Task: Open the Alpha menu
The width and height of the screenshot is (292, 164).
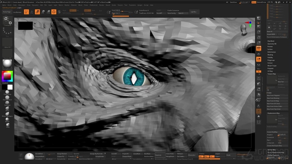Action: (x=4, y=5)
